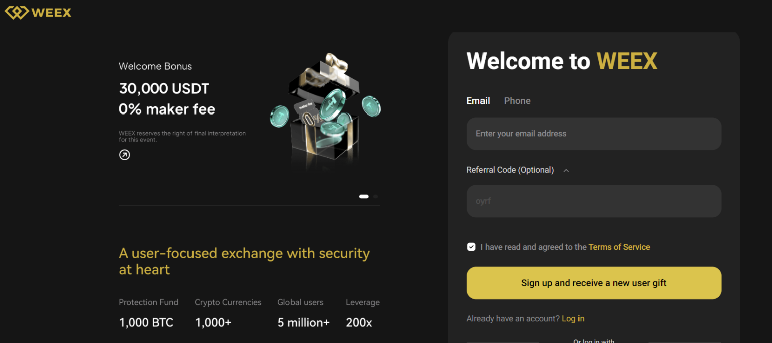
Task: Select the second carousel indicator dot
Action: [374, 196]
